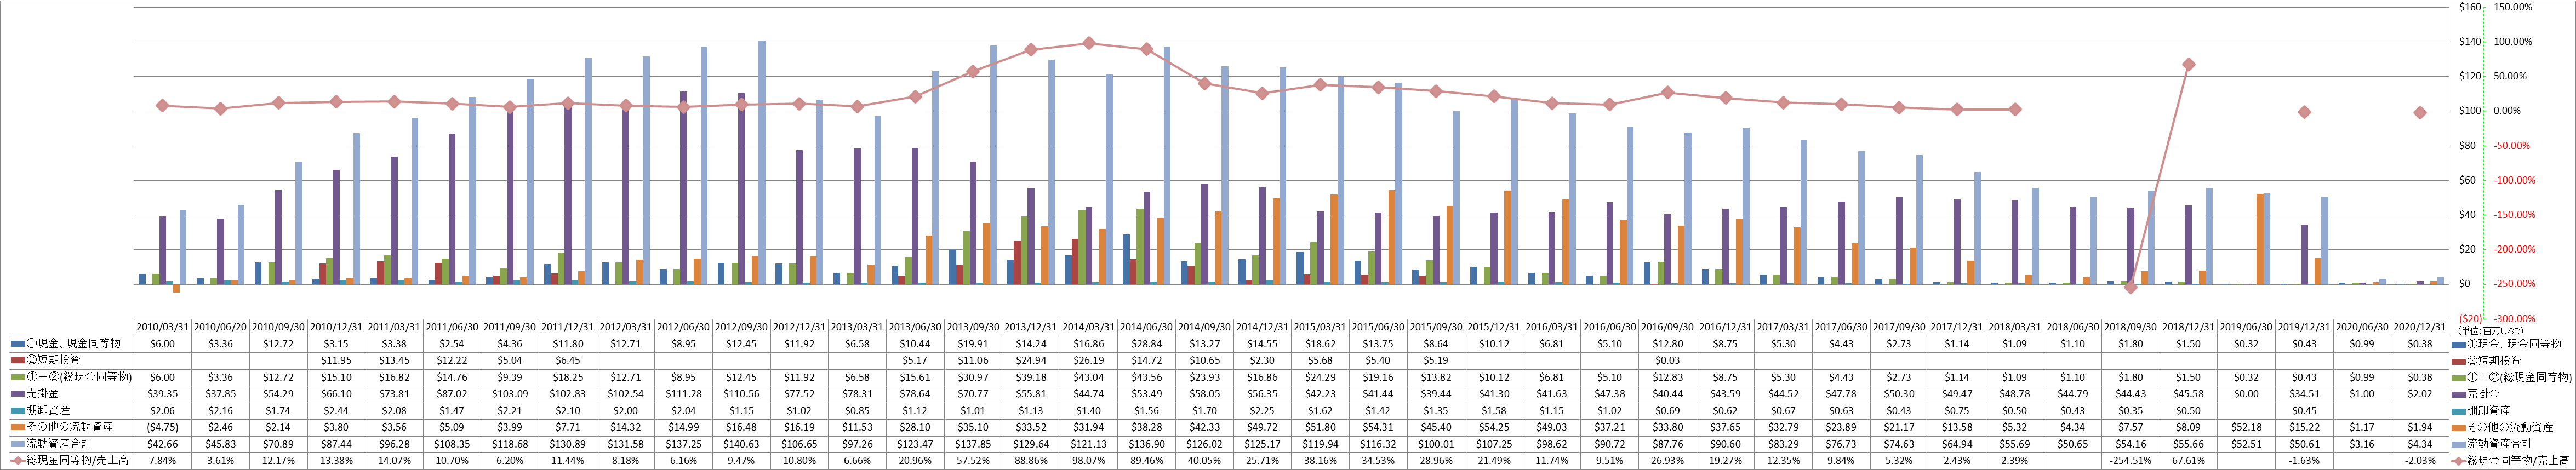Viewport: 2576px width, 470px height.
Task: Click the tall orange bar at 2019/06/30
Action: (x=2260, y=239)
